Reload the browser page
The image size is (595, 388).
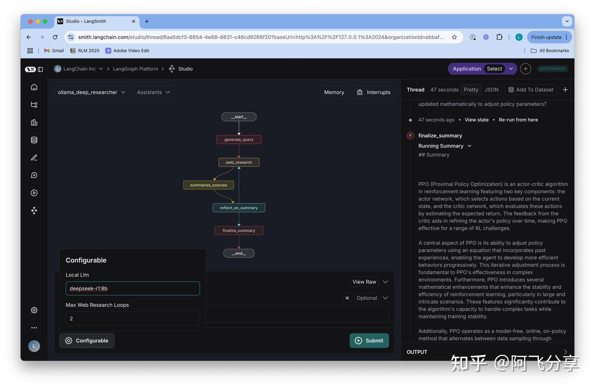(55, 37)
